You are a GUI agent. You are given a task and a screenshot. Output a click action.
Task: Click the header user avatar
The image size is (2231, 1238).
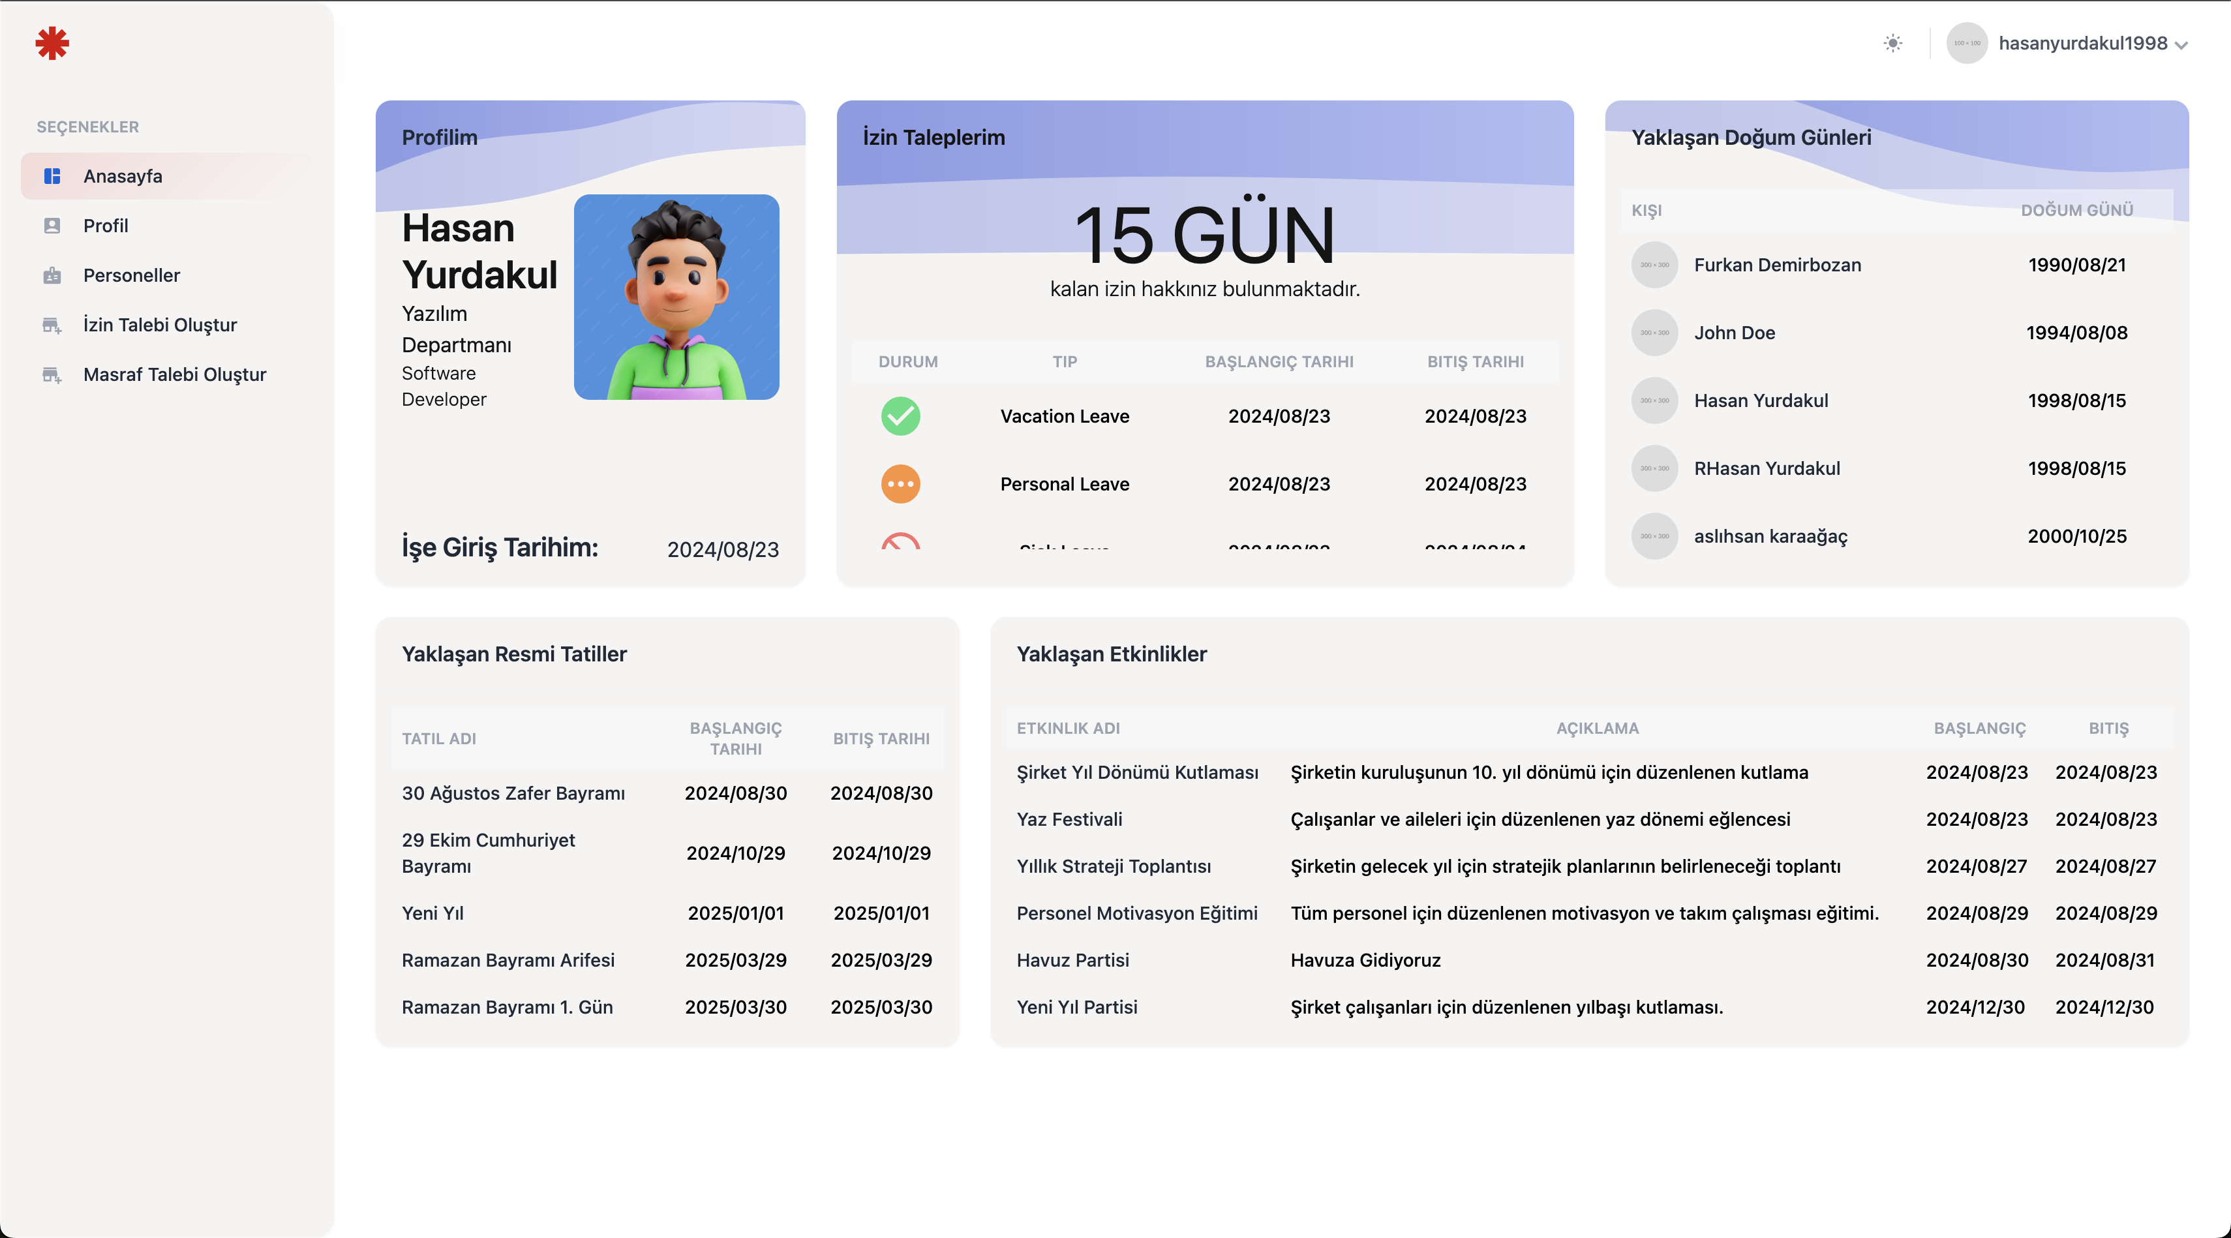tap(1966, 43)
